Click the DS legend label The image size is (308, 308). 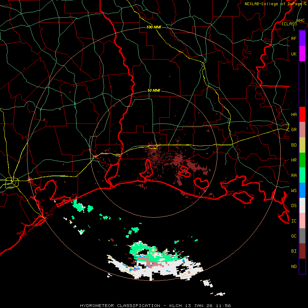(294, 206)
